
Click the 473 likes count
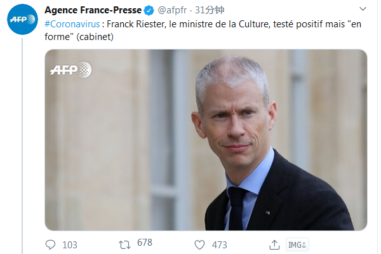220,245
